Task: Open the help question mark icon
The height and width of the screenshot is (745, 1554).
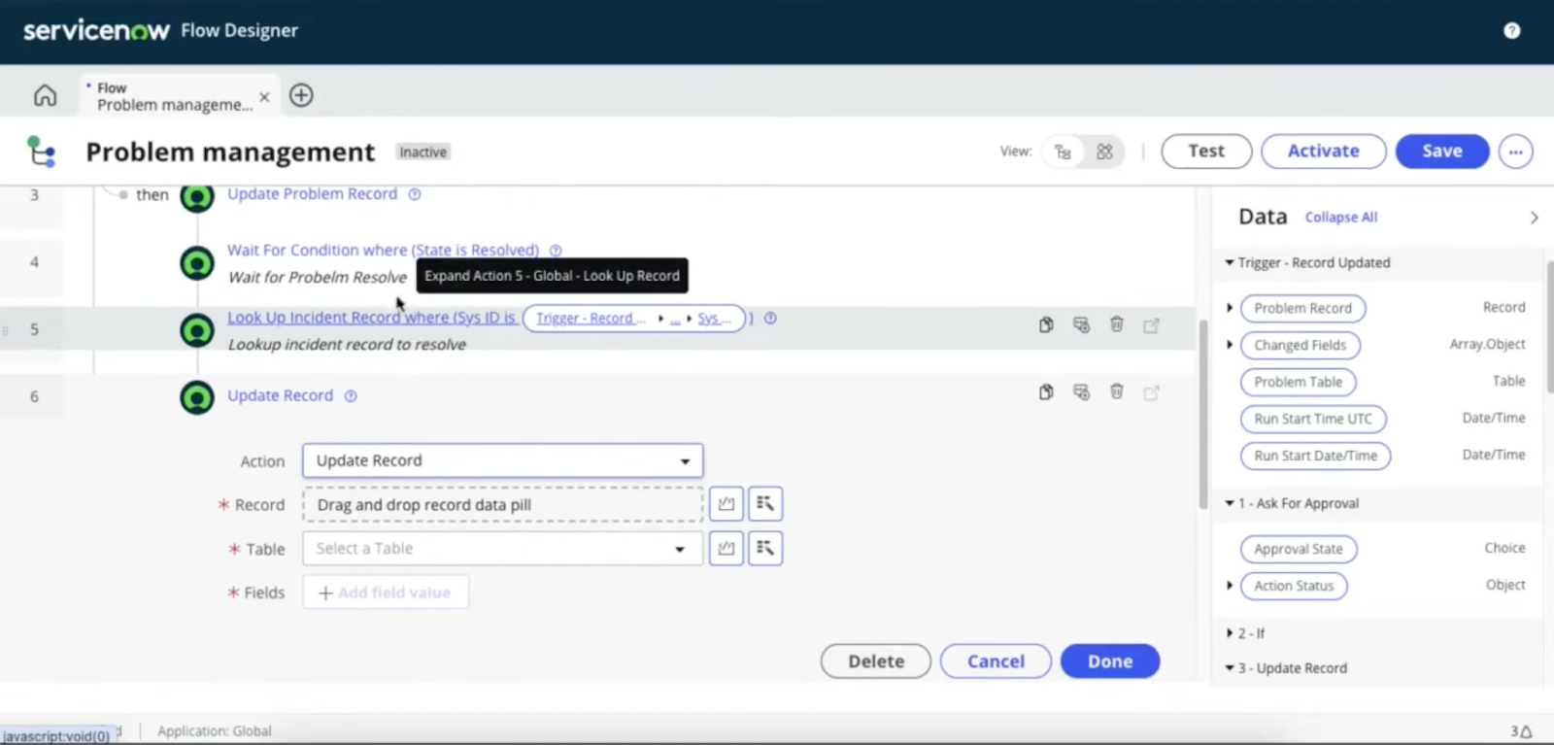Action: click(x=1511, y=31)
